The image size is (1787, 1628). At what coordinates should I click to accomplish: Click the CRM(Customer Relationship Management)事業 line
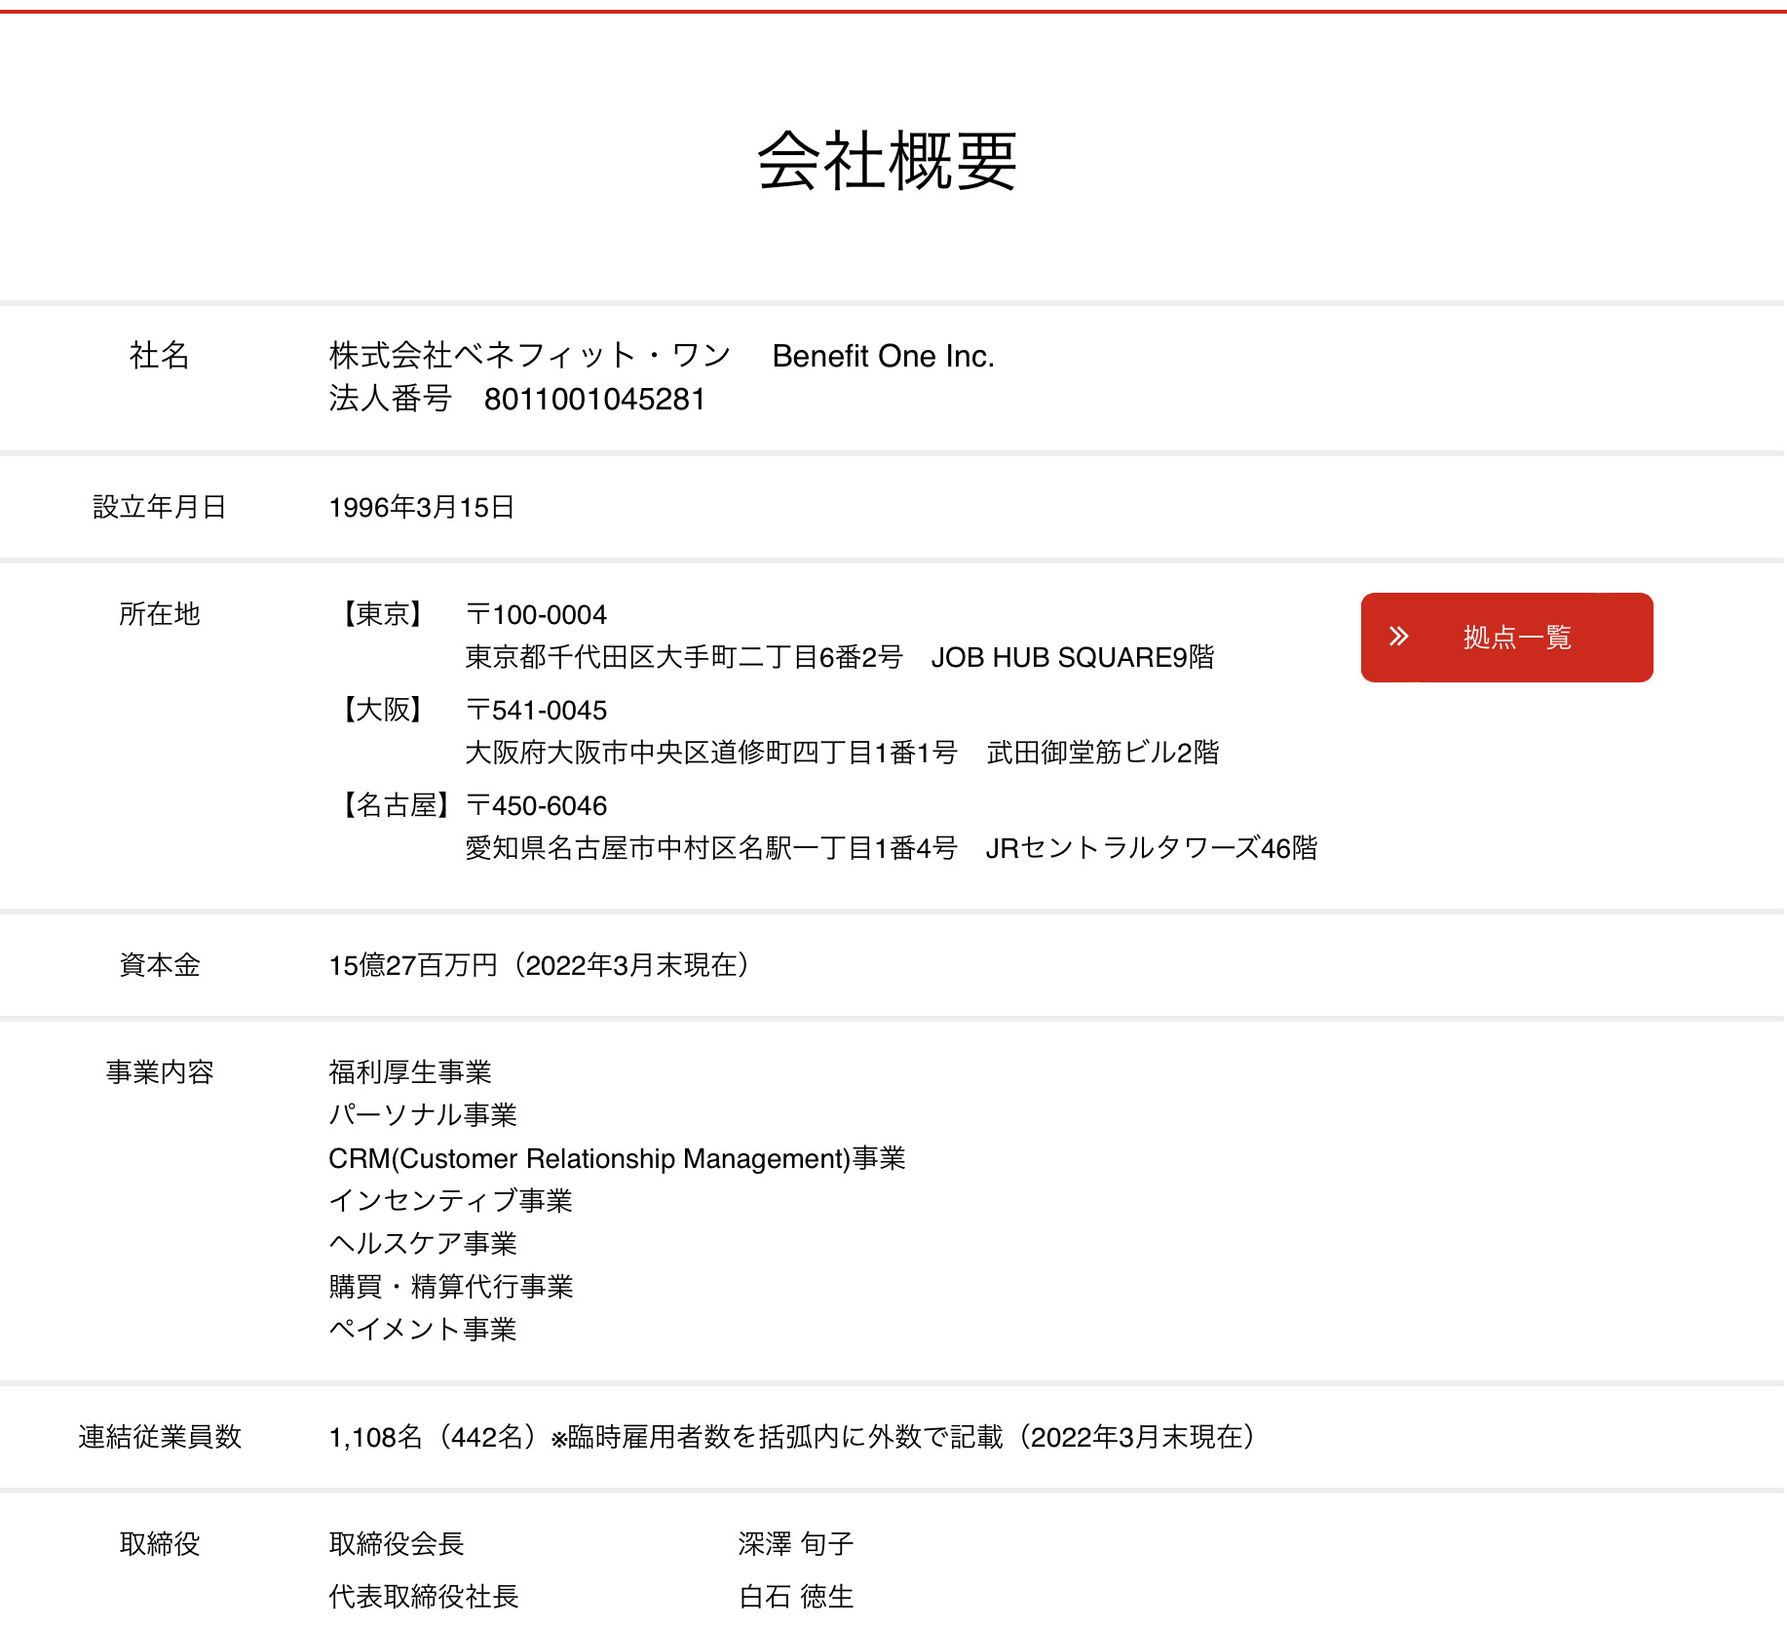(617, 1159)
